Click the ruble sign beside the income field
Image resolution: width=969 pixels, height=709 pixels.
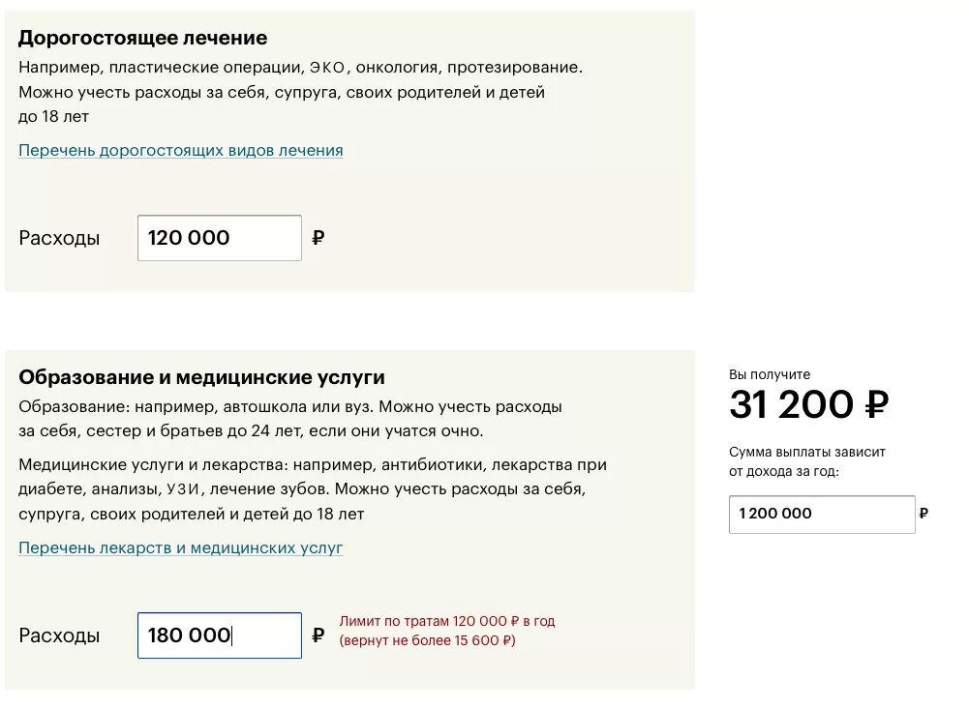pyautogui.click(x=924, y=514)
